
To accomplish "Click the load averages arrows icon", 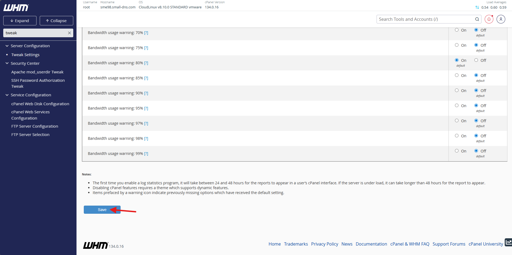I will (x=477, y=7).
